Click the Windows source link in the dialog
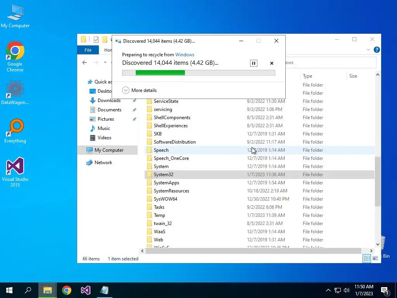The image size is (397, 298). tap(185, 54)
